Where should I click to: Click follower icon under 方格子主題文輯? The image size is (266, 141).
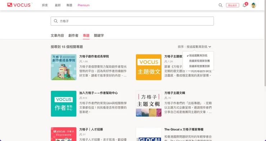coord(166,98)
